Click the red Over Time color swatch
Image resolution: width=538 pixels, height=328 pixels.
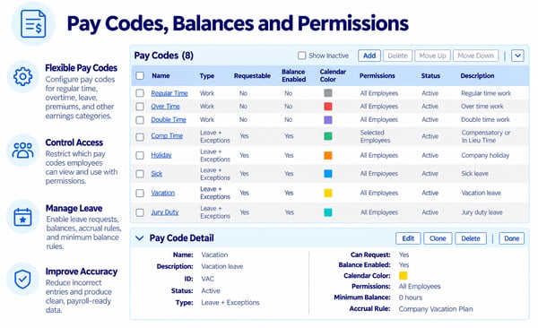pyautogui.click(x=328, y=107)
